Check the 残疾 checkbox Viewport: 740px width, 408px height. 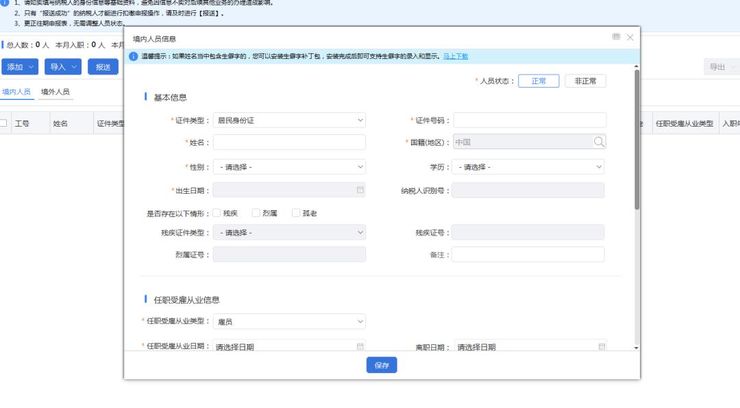(217, 213)
